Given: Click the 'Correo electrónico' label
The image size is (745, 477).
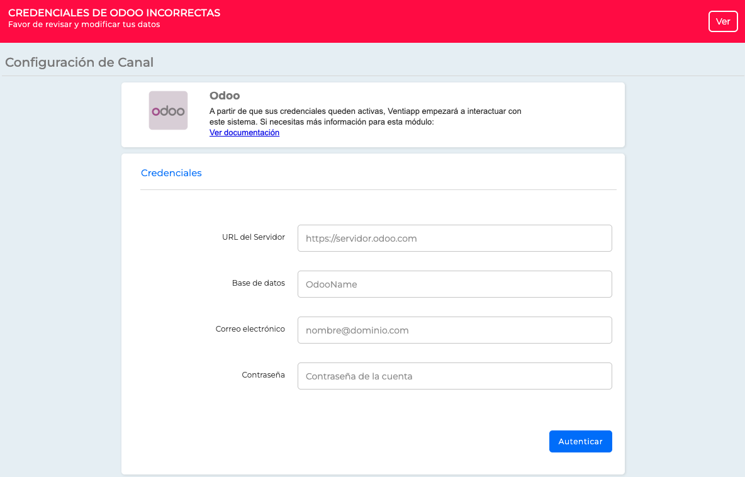Looking at the screenshot, I should tap(250, 328).
